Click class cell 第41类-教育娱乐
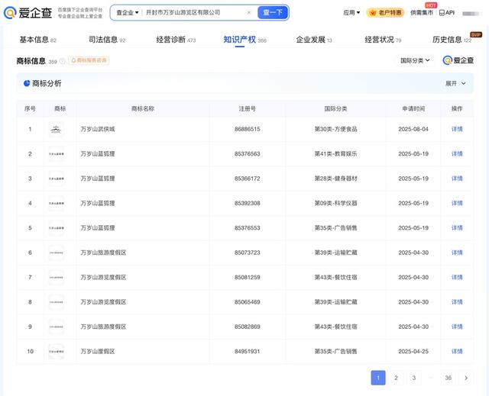 [335, 154]
